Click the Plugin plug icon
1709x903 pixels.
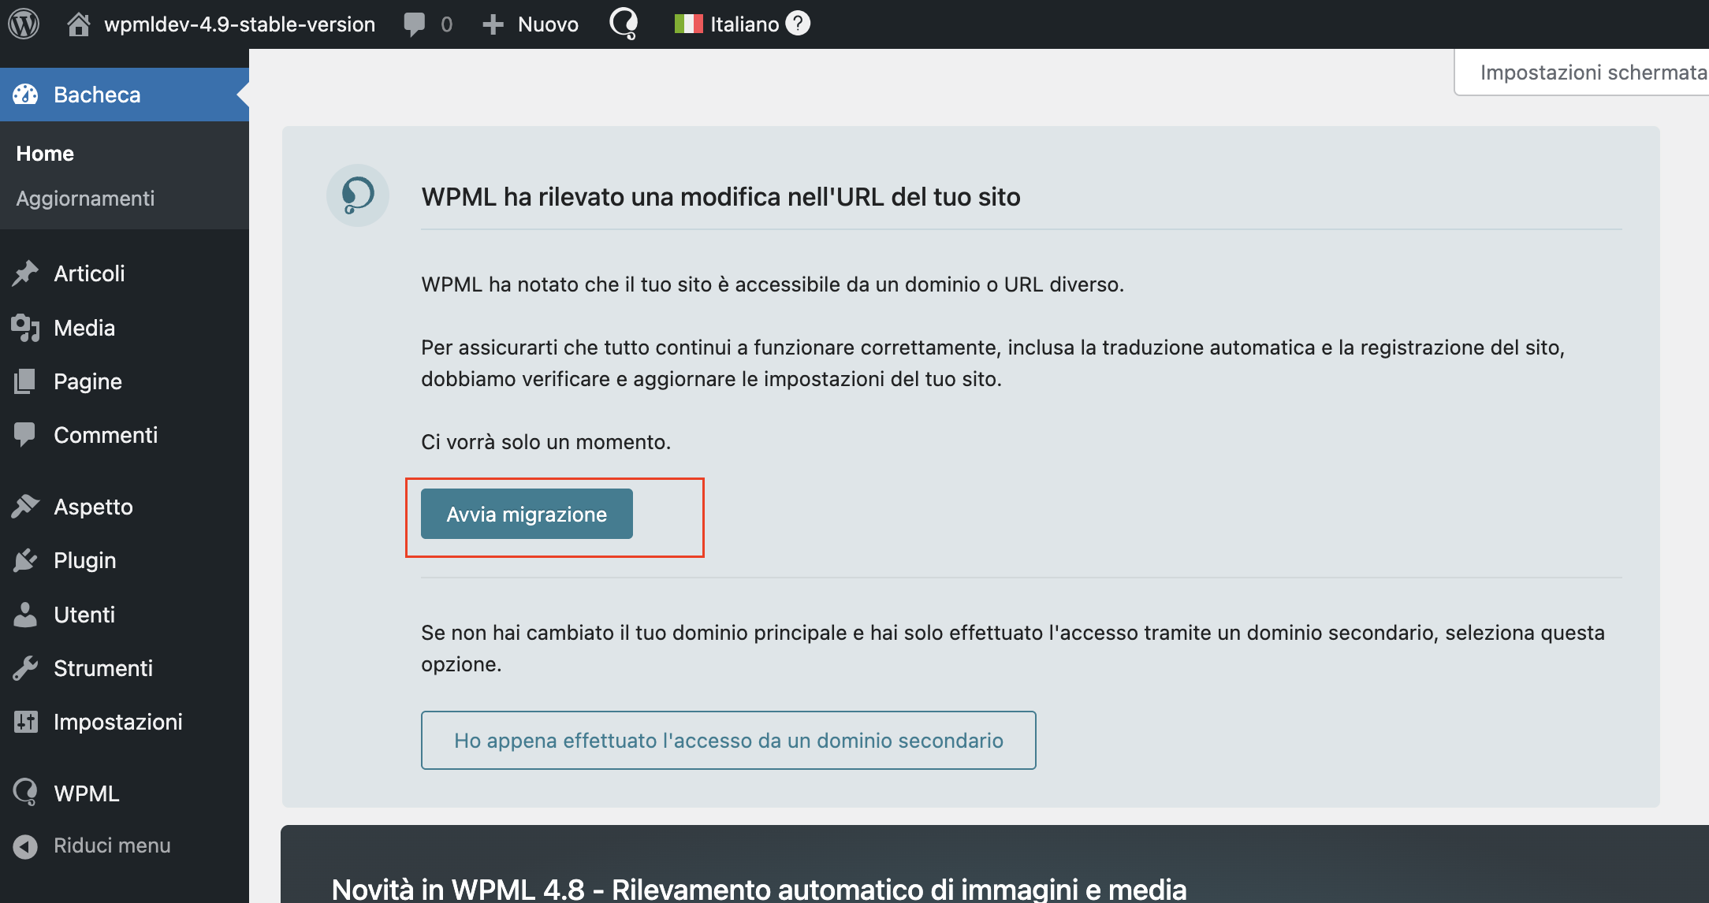click(x=25, y=560)
